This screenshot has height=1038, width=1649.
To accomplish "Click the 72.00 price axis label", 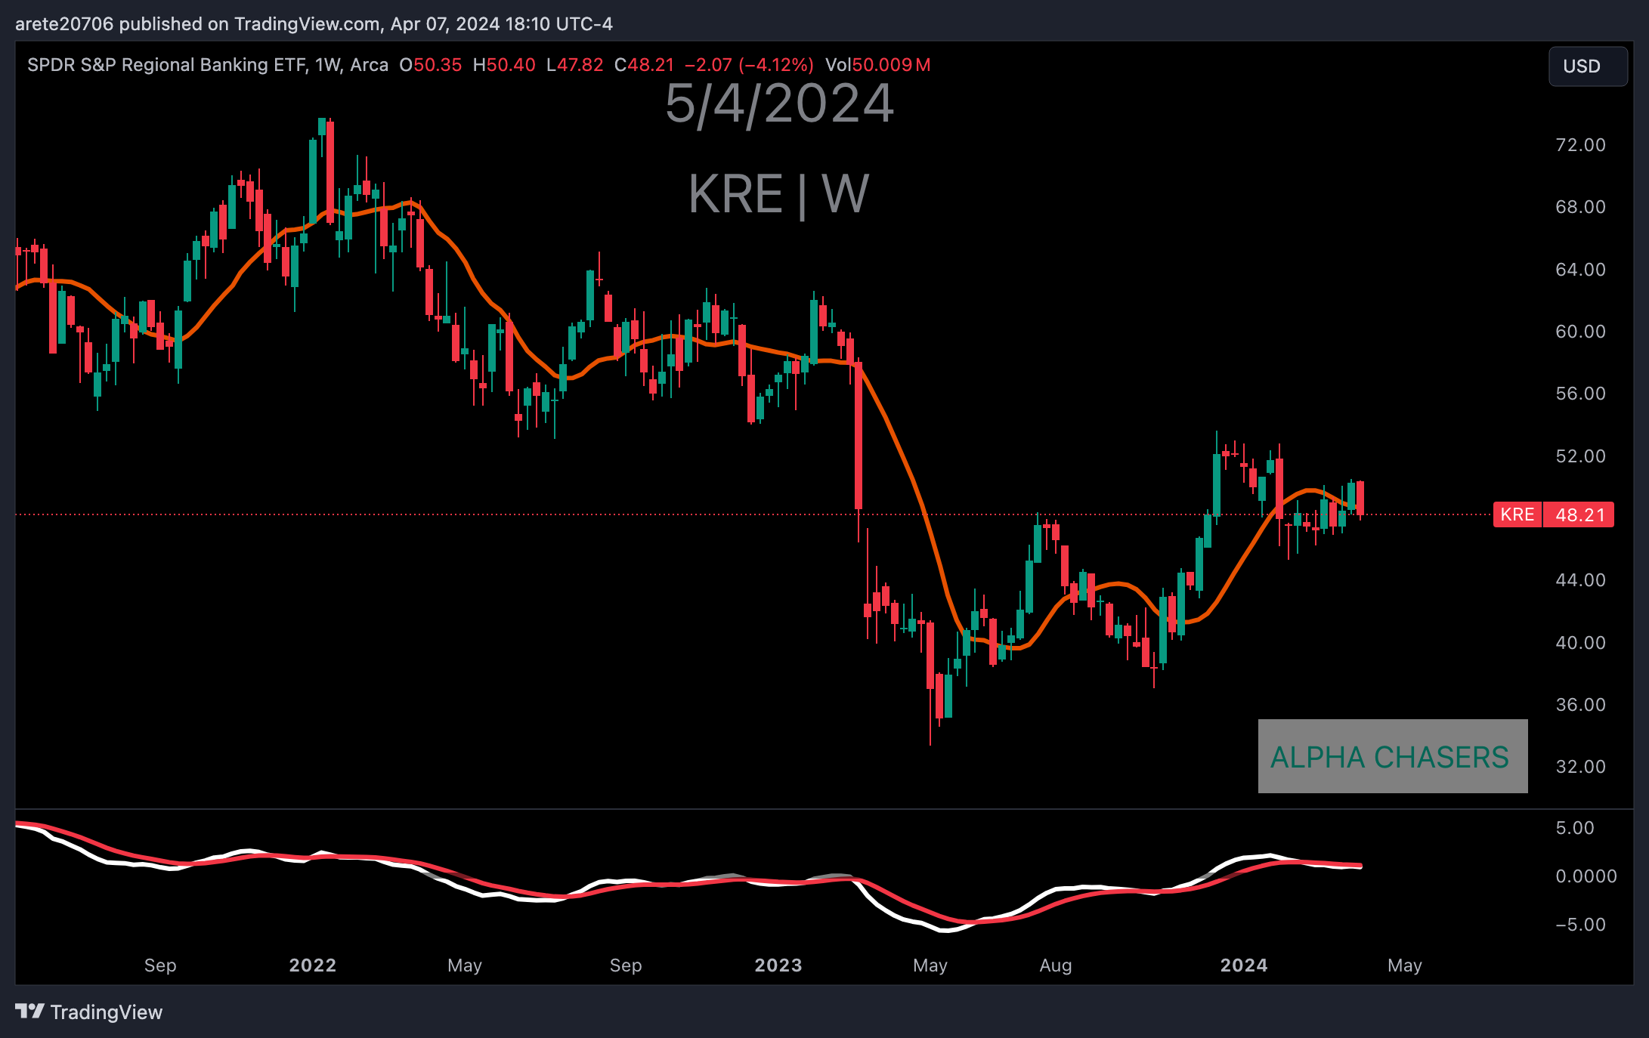I will tap(1580, 145).
